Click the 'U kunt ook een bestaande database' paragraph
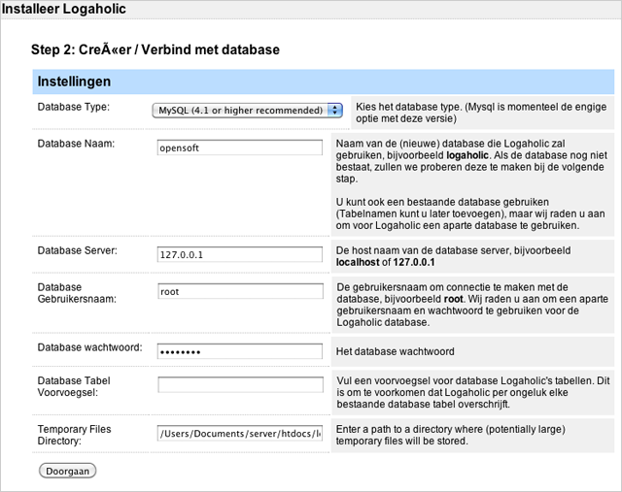622x492 pixels. (x=470, y=213)
